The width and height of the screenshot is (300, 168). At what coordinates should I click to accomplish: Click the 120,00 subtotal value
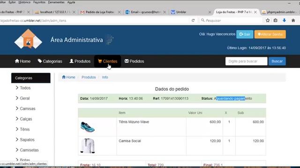[x=258, y=141]
